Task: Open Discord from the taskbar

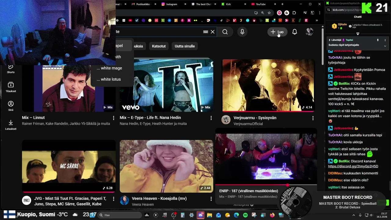Action: pyautogui.click(x=200, y=215)
